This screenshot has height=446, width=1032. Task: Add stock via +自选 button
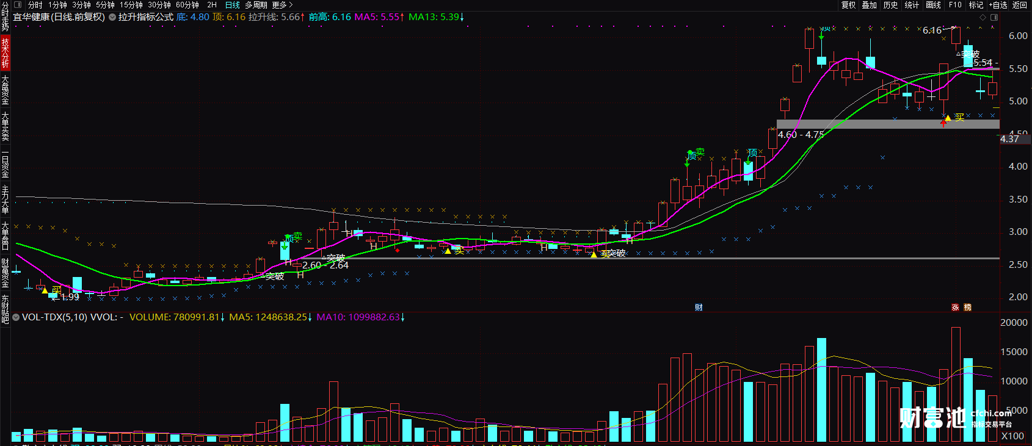[x=998, y=5]
